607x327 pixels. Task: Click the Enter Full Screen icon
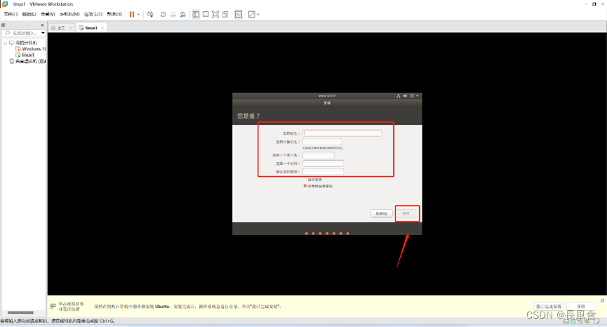click(x=215, y=14)
